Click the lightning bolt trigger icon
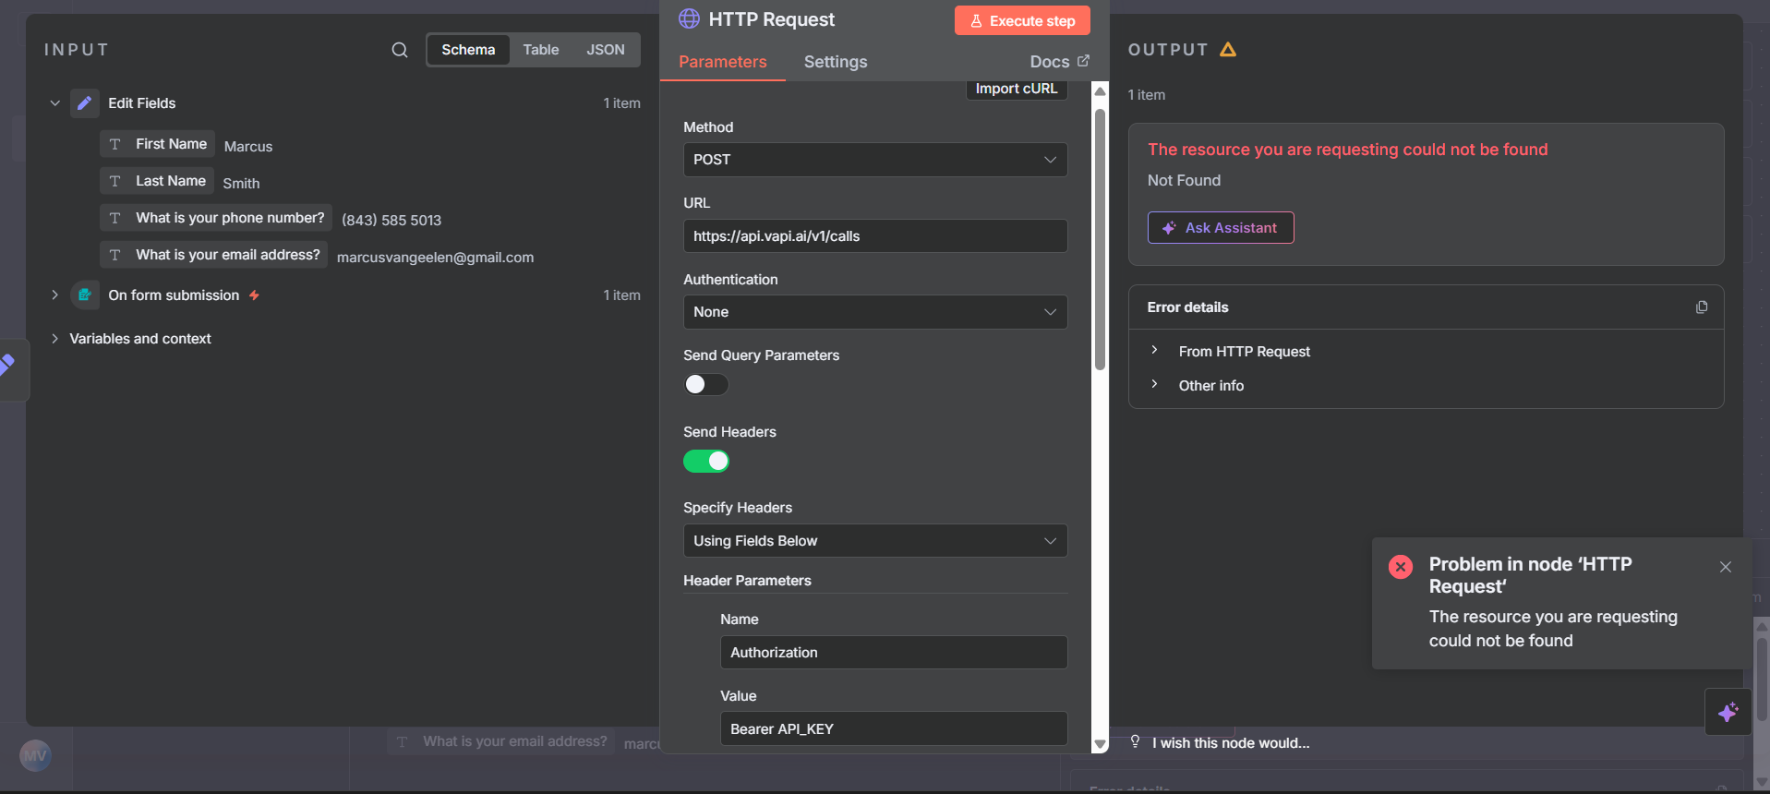The image size is (1770, 794). point(254,295)
